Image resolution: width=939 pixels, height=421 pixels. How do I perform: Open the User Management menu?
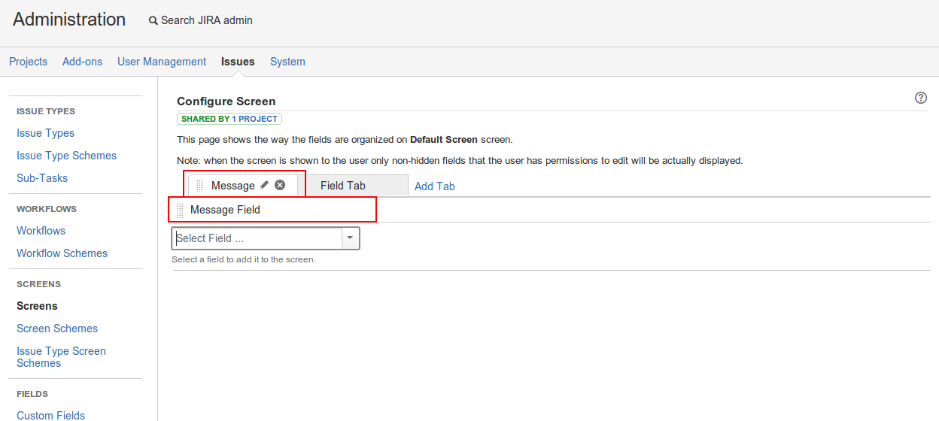(x=162, y=62)
